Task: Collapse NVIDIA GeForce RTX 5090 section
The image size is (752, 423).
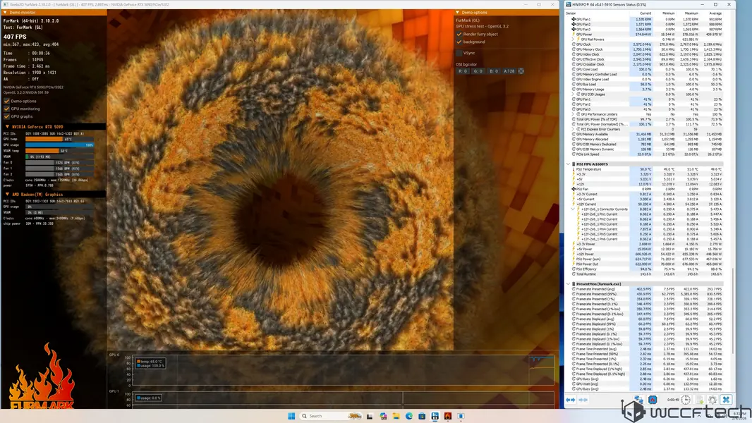Action: tap(7, 127)
